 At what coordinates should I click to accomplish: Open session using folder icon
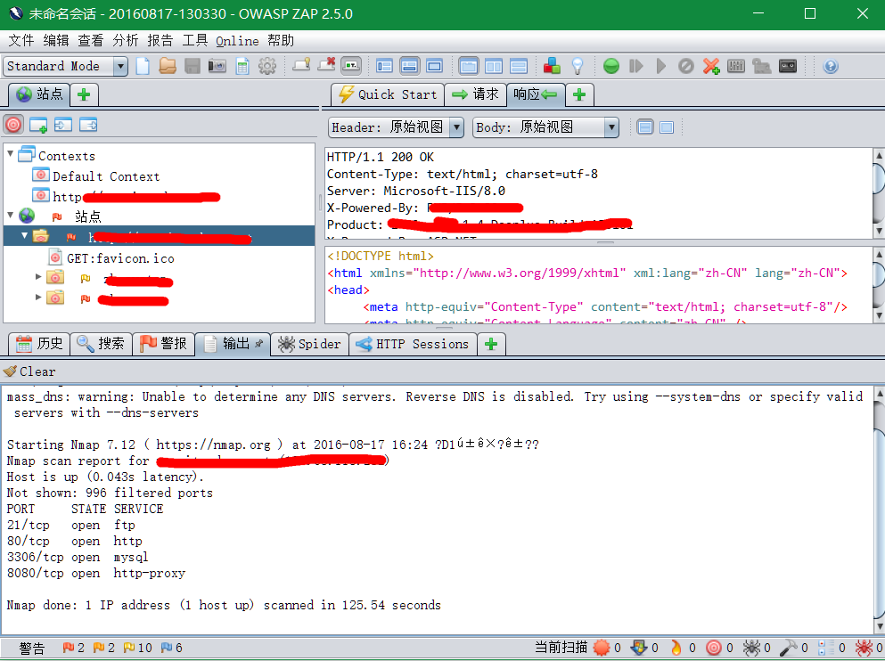click(x=167, y=66)
